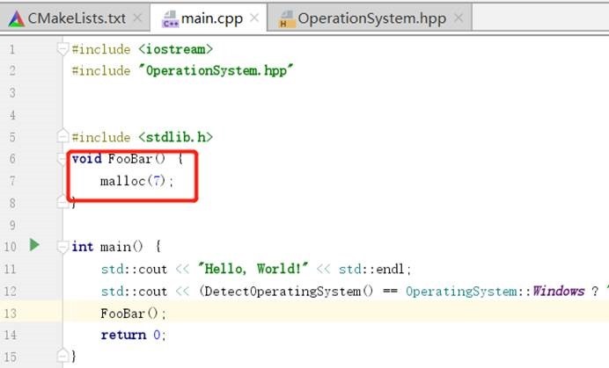Viewport: 609px width, 368px height.
Task: Click the <stdlib.h> header name
Action: 175,137
